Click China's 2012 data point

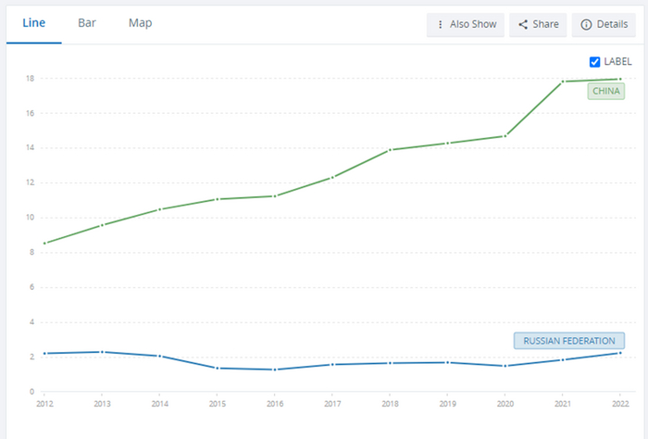point(44,243)
